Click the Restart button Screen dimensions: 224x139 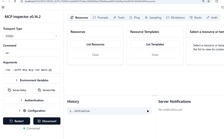[x=16, y=121]
